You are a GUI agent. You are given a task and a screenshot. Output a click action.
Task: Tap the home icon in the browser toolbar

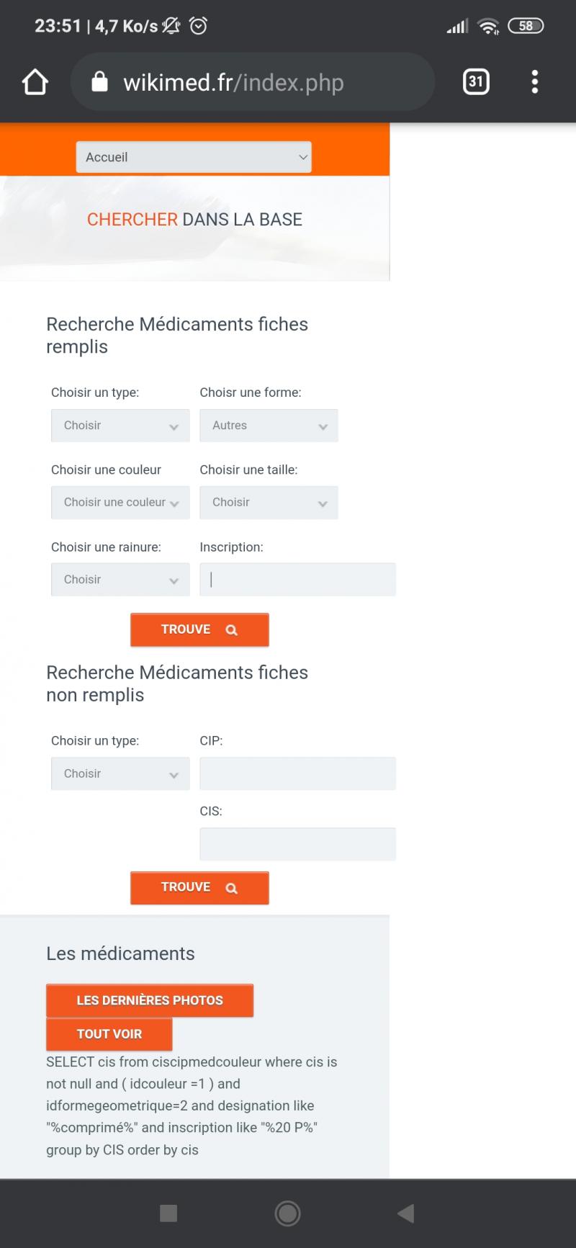pos(35,81)
